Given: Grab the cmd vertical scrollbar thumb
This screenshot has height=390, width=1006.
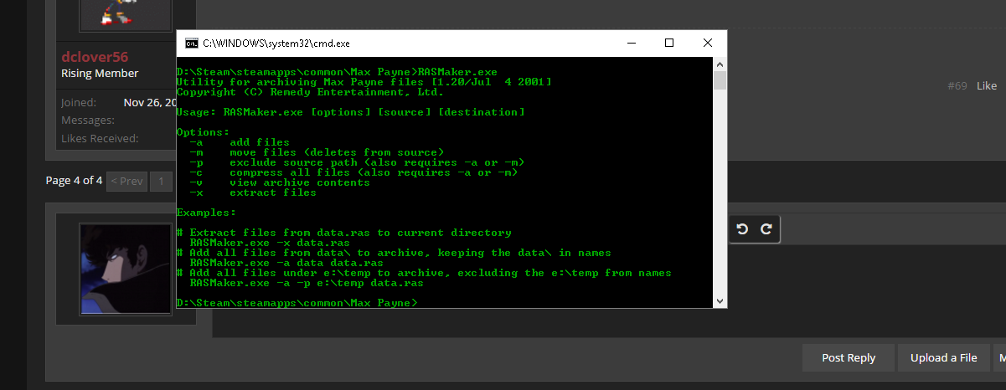Looking at the screenshot, I should (x=720, y=80).
